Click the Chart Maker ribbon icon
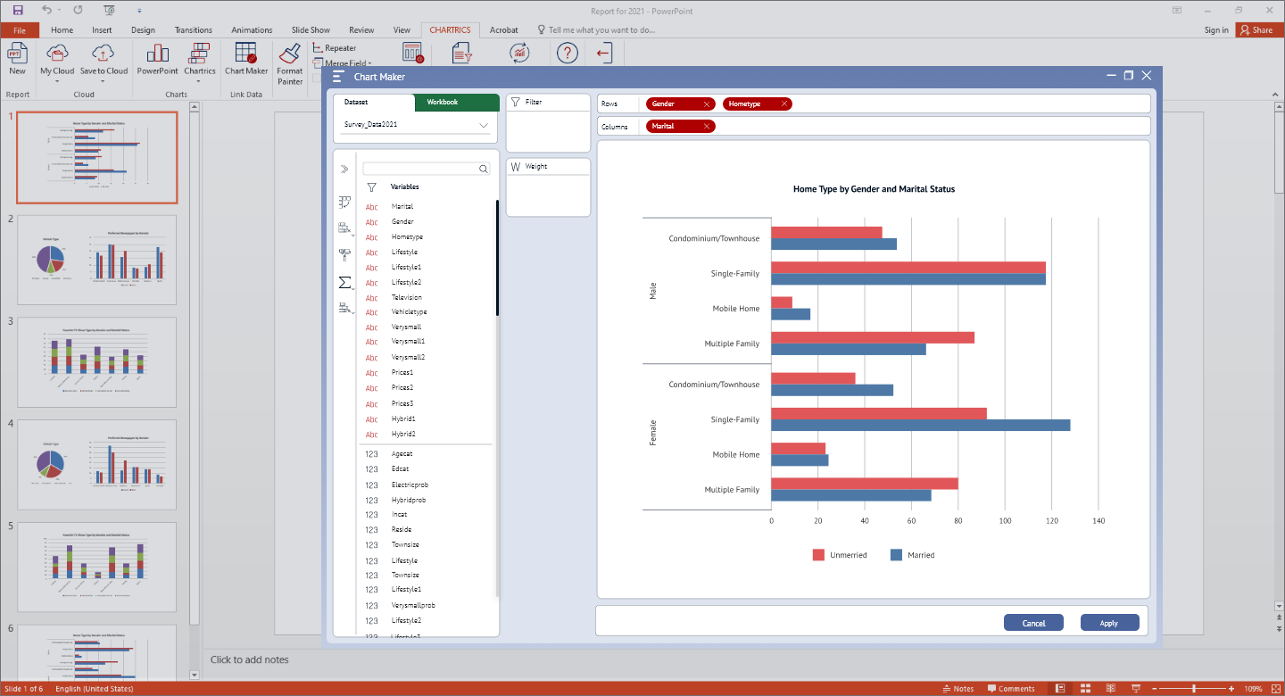1285x696 pixels. (246, 54)
